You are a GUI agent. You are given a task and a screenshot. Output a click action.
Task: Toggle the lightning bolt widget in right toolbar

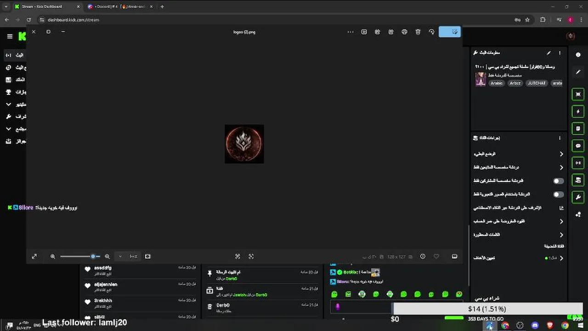pos(578,111)
